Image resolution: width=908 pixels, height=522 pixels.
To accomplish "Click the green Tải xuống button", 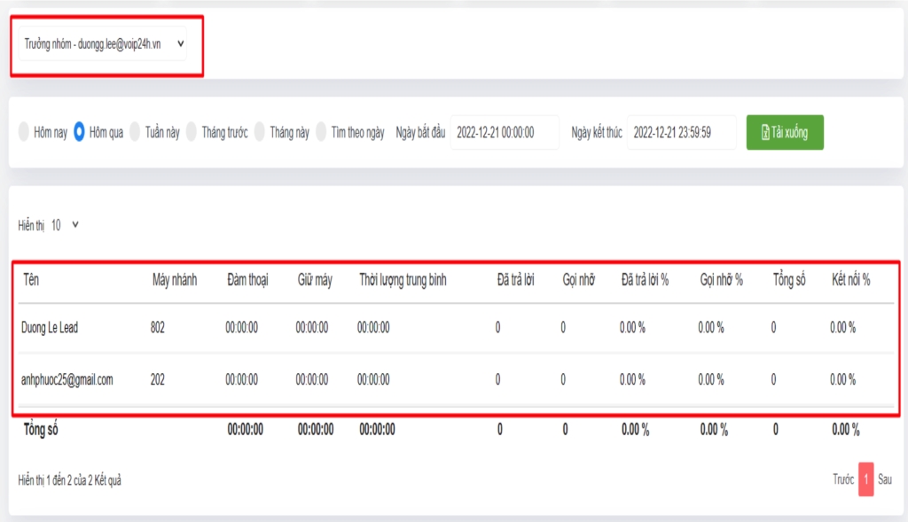I will click(x=785, y=133).
